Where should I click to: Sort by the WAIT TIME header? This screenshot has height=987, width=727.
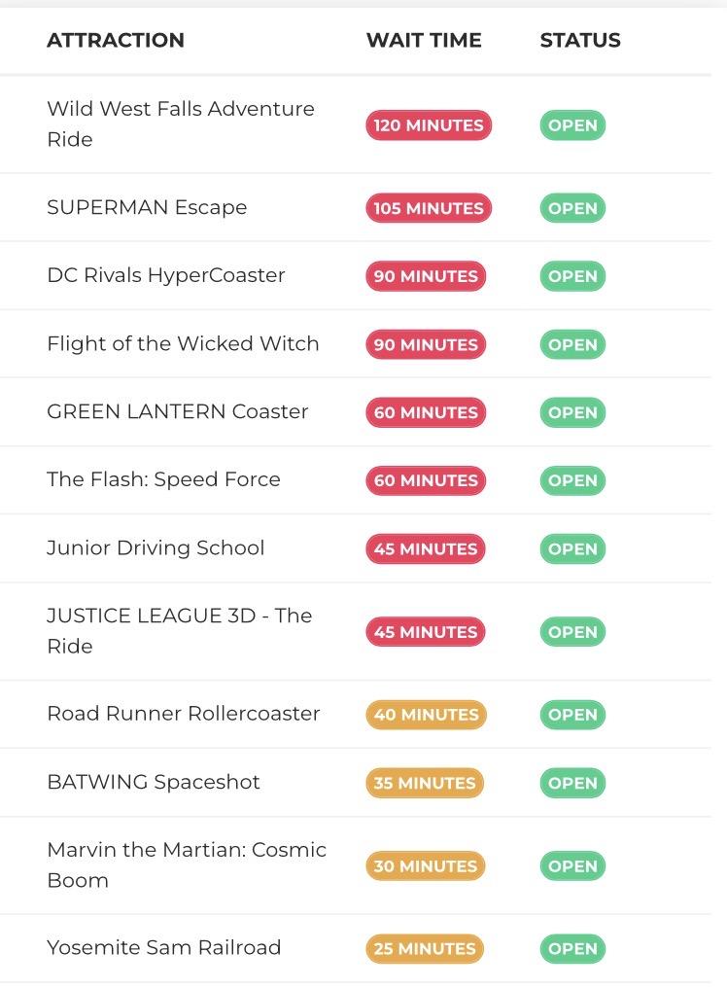(423, 40)
